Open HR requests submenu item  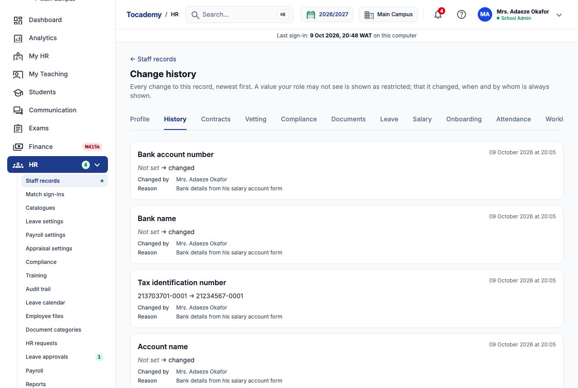coord(64,343)
